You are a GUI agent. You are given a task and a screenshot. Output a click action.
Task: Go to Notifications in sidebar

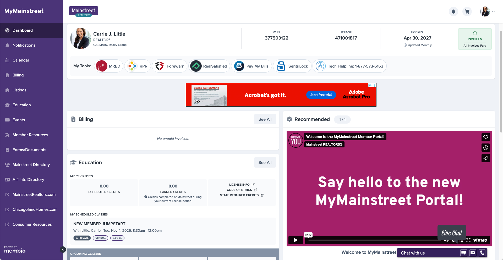tap(31, 45)
